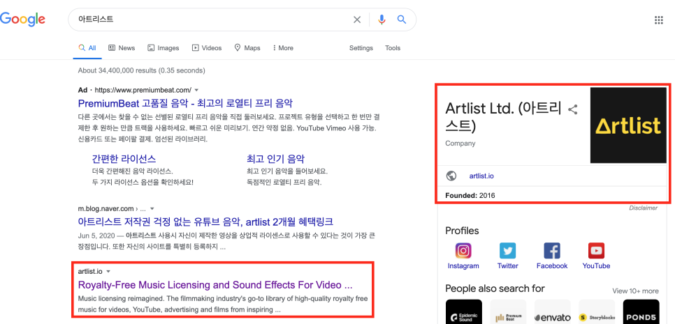The width and height of the screenshot is (675, 324).
Task: Switch to the News tab
Action: [x=122, y=48]
